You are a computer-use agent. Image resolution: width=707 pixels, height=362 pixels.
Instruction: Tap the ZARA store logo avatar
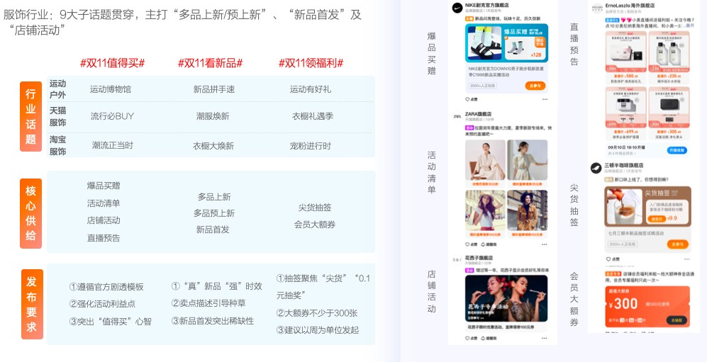tap(457, 117)
